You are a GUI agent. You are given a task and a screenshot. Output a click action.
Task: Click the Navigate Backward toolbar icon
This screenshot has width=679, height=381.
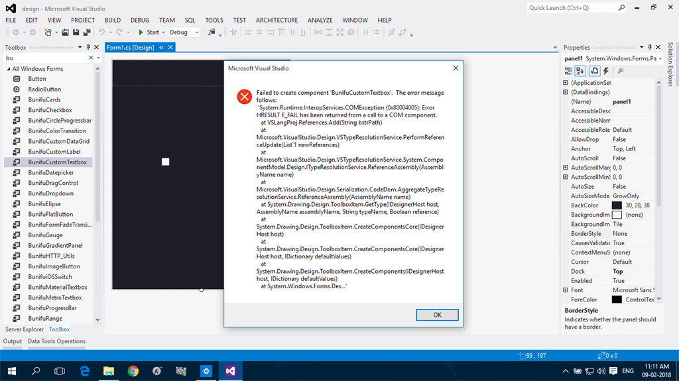coord(16,32)
